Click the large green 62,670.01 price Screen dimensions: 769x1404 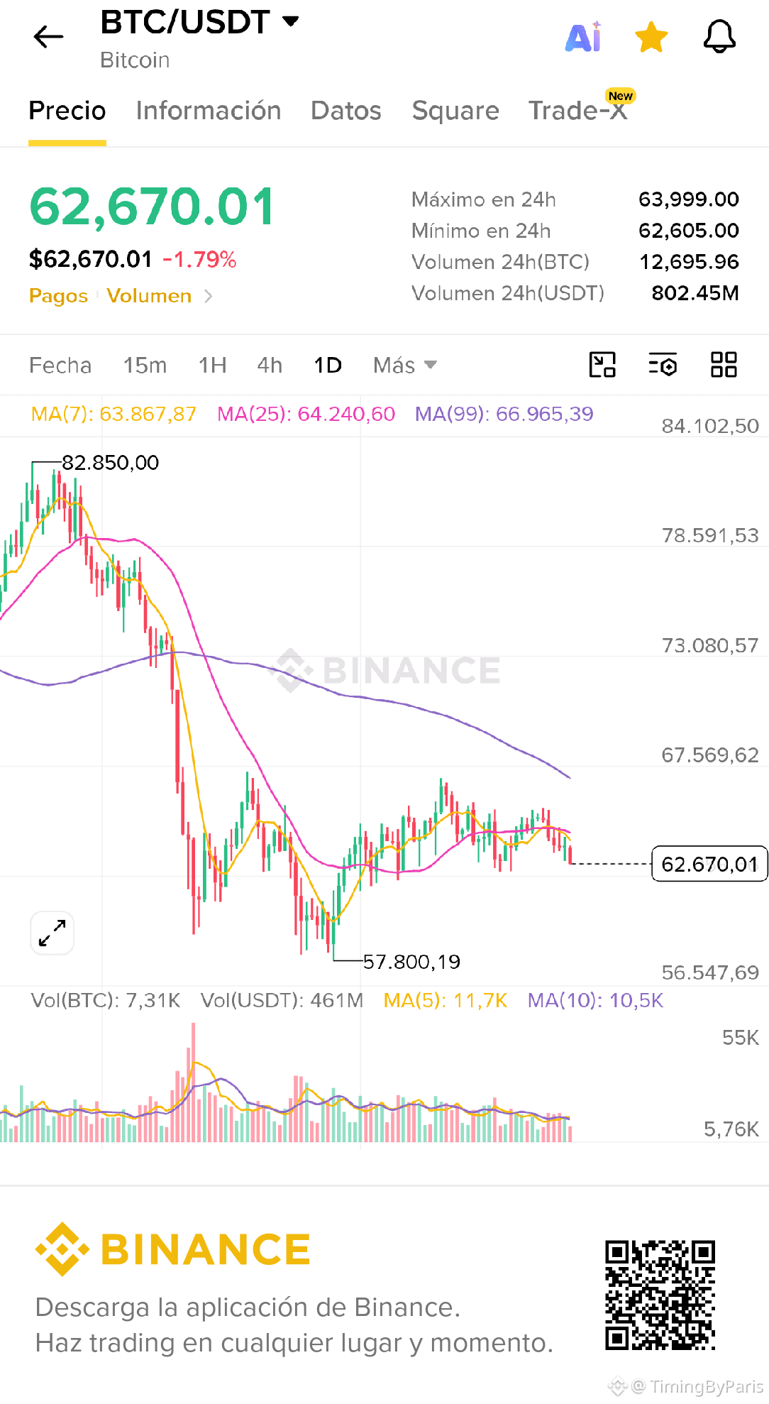(x=152, y=207)
